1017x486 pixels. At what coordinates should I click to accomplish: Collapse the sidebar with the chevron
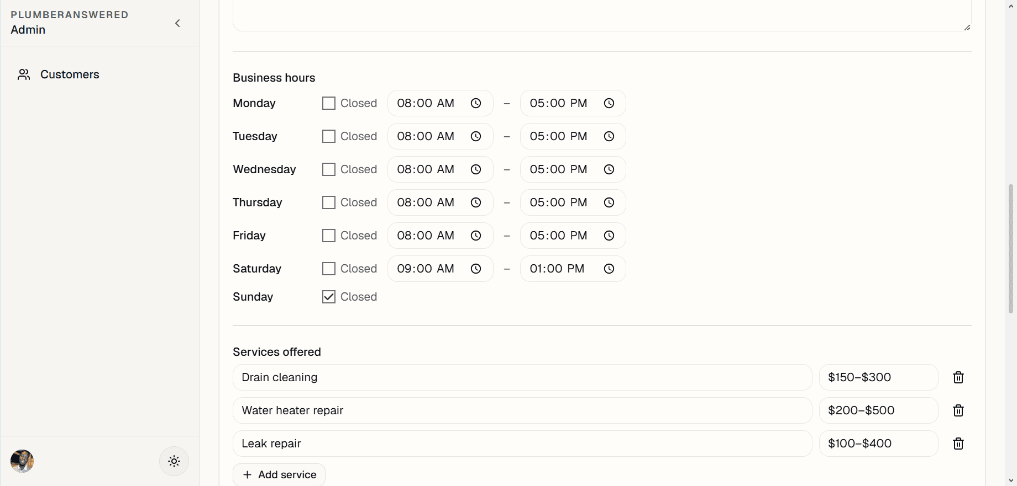[177, 23]
